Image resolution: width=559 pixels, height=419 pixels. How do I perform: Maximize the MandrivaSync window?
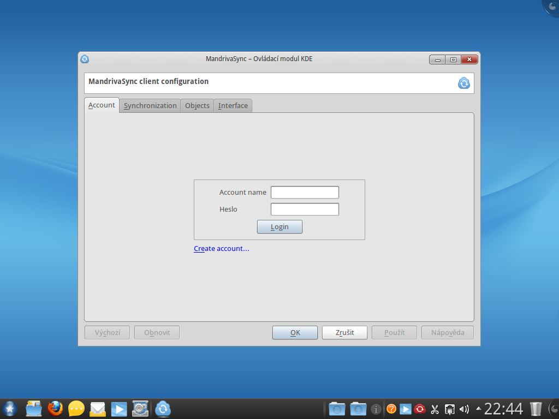pos(453,59)
